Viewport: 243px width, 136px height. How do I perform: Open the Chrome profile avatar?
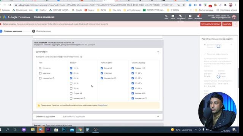pos(230,5)
